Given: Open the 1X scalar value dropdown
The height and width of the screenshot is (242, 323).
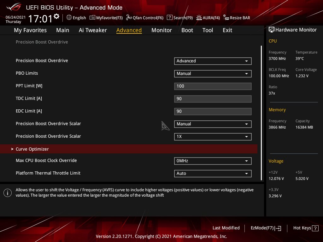Looking at the screenshot, I should point(213,137).
